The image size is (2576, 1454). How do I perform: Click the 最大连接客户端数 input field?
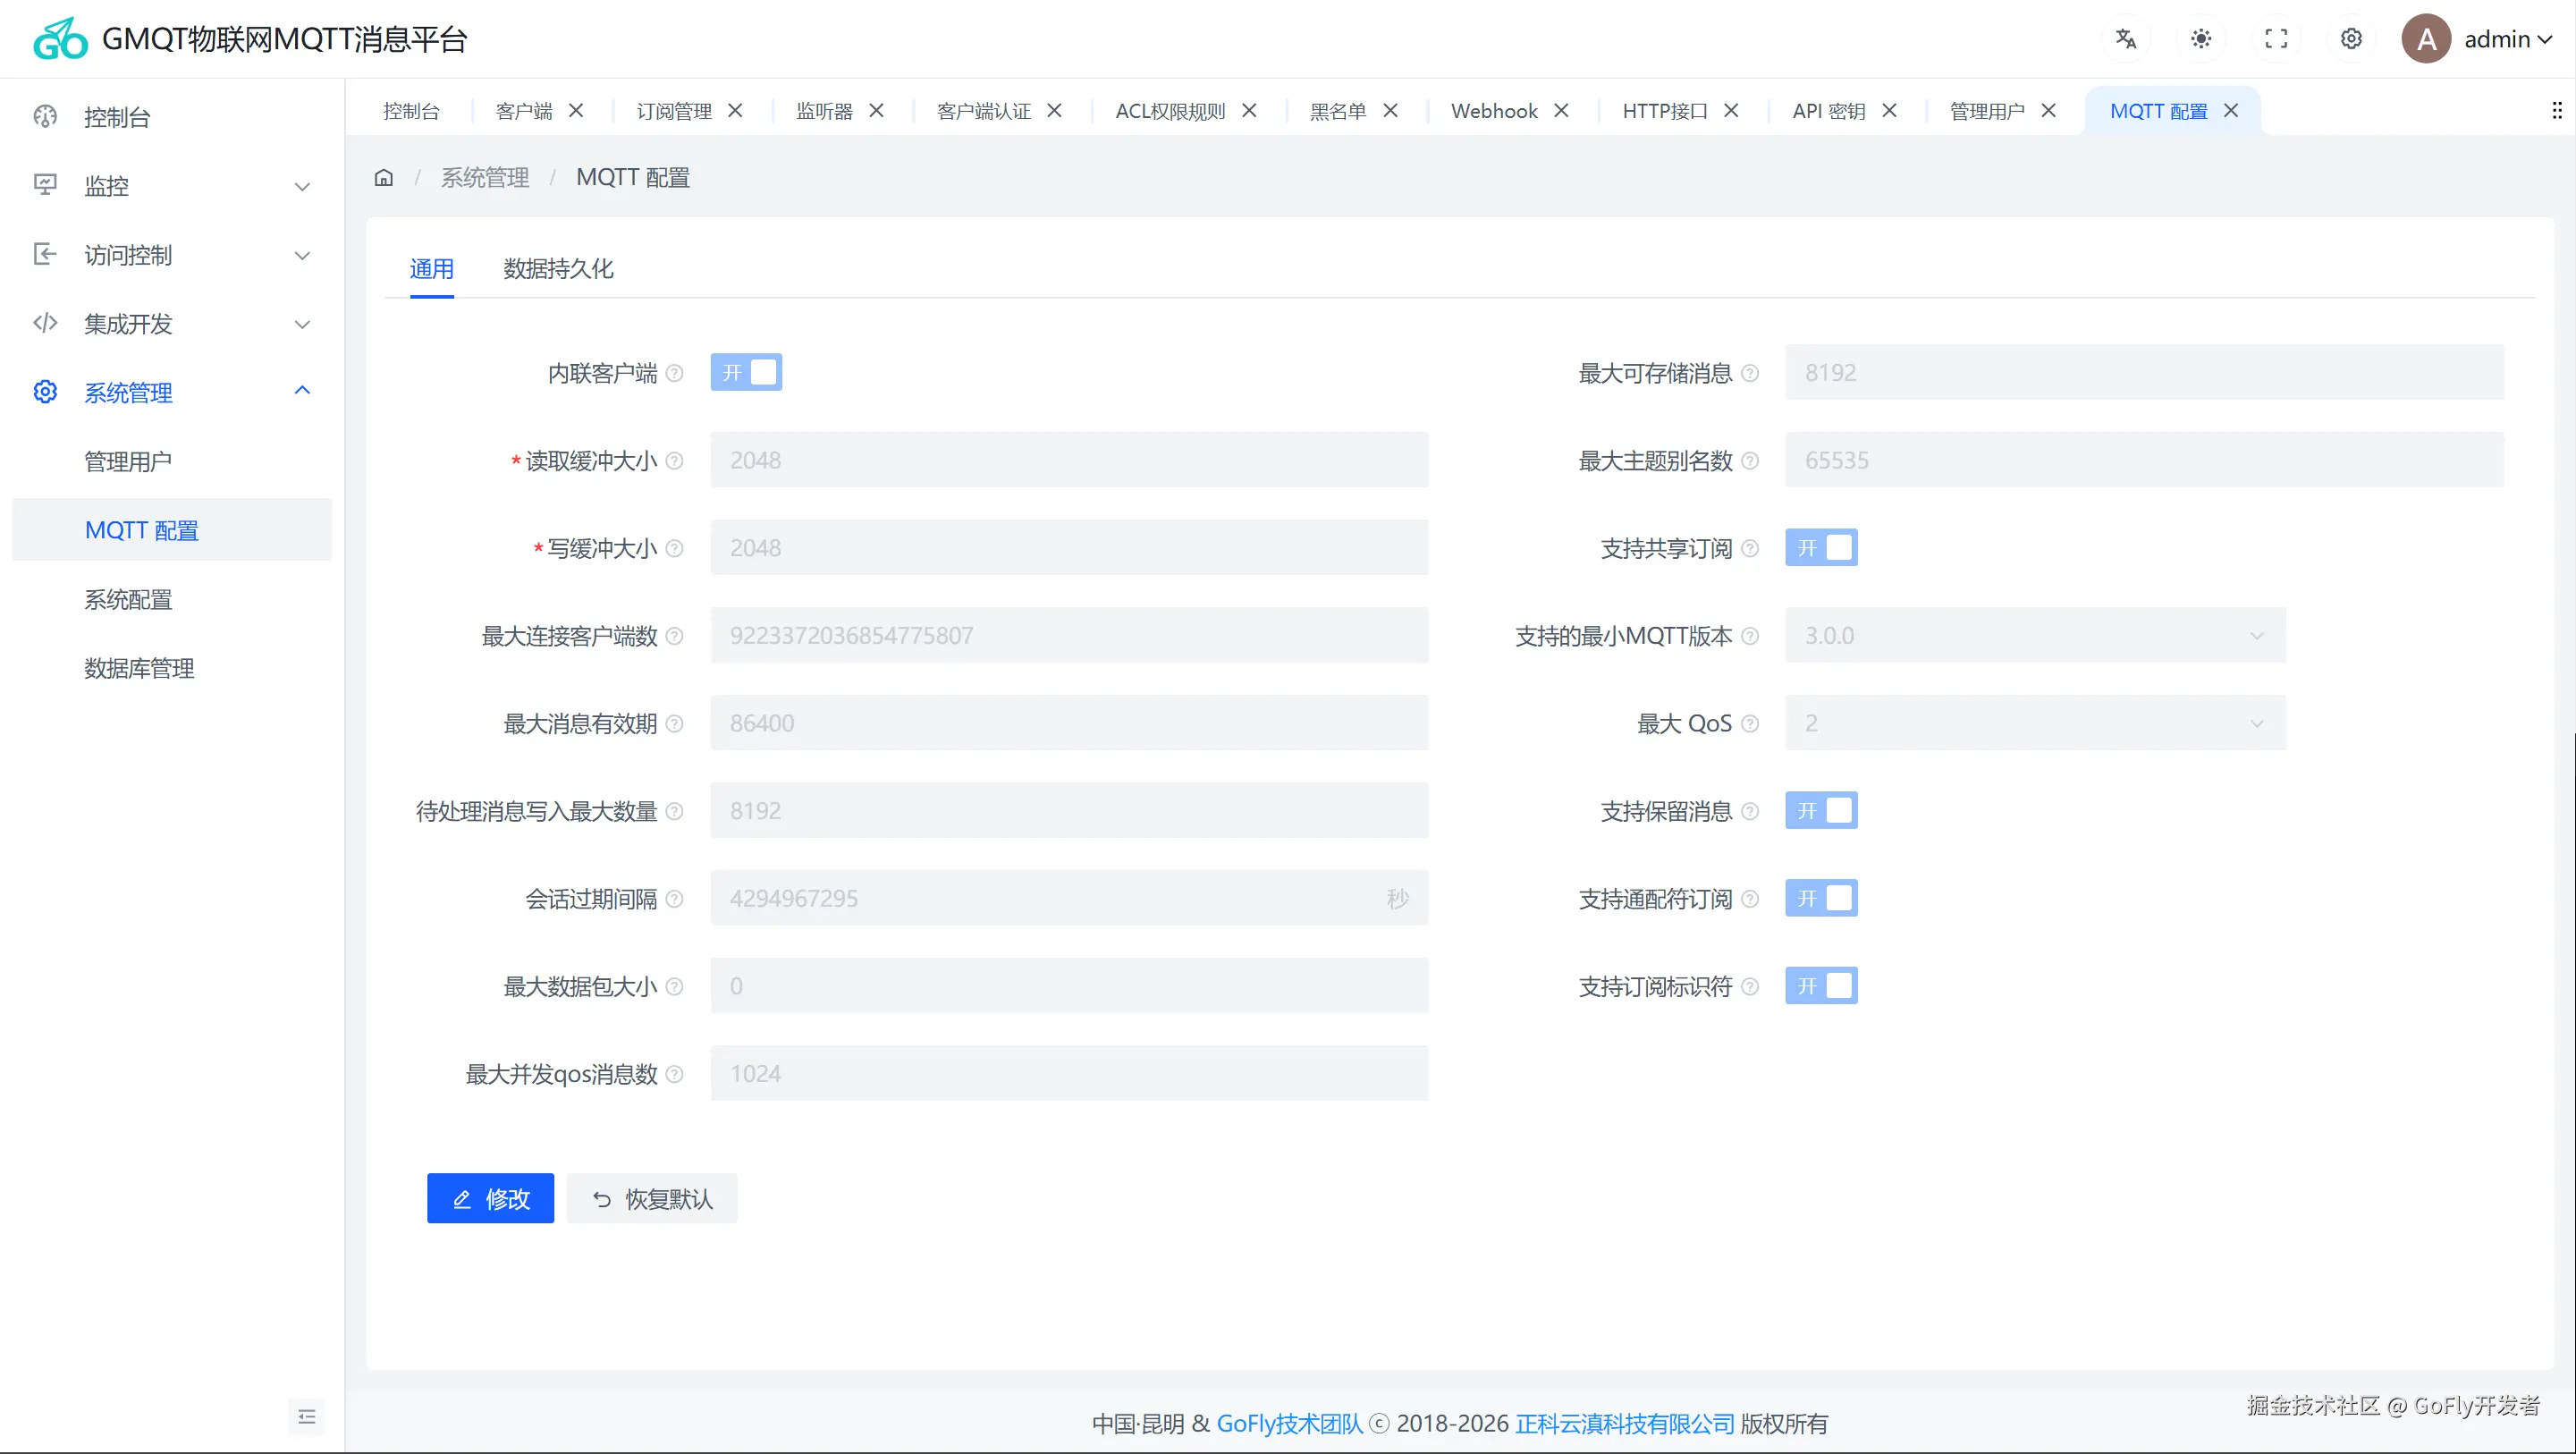[1069, 636]
